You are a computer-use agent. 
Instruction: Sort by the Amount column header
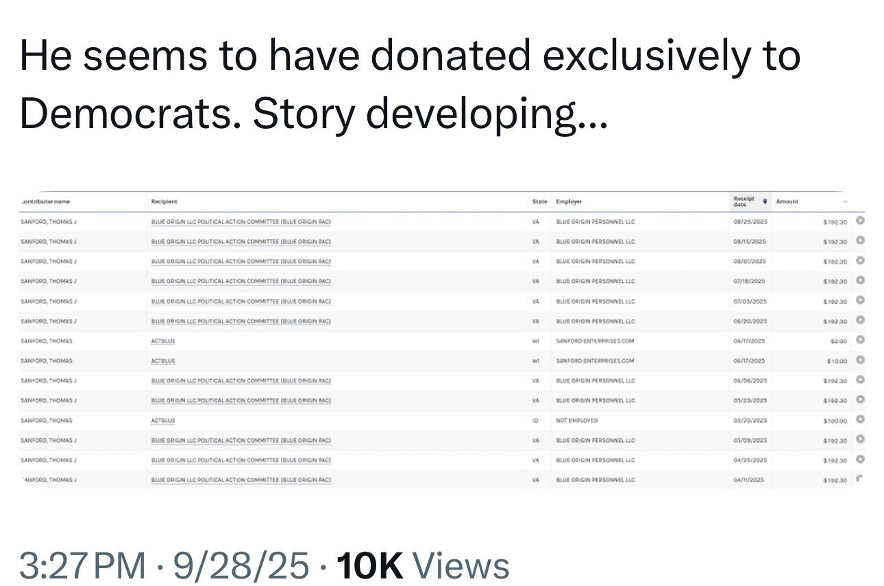787,201
